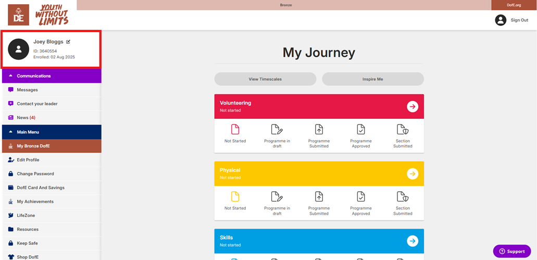Open the Physical section arrow
The width and height of the screenshot is (537, 260).
coord(413,174)
